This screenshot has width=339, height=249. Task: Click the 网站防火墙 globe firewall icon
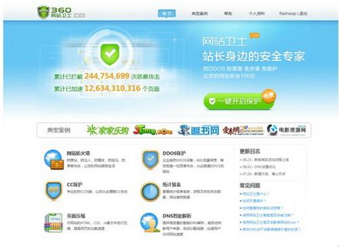coord(54,159)
